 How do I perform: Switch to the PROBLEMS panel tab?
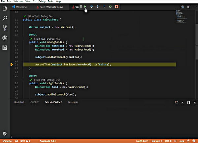tap(19, 102)
